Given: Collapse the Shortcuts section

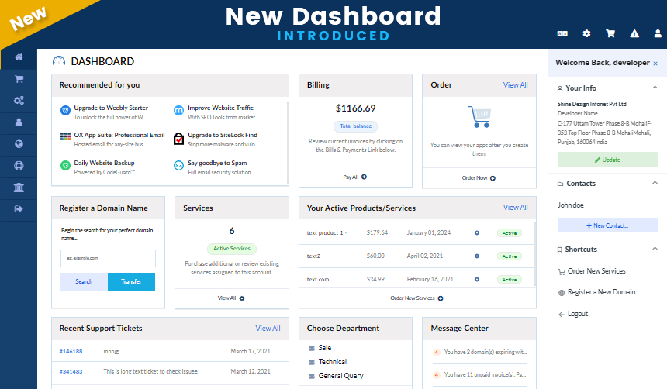Looking at the screenshot, I should [x=655, y=248].
